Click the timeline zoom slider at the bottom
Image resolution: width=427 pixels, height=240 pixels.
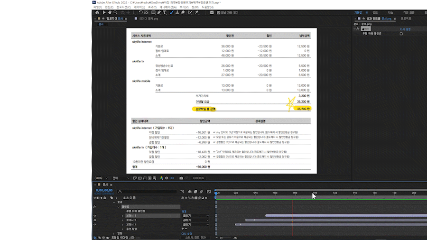click(222, 238)
